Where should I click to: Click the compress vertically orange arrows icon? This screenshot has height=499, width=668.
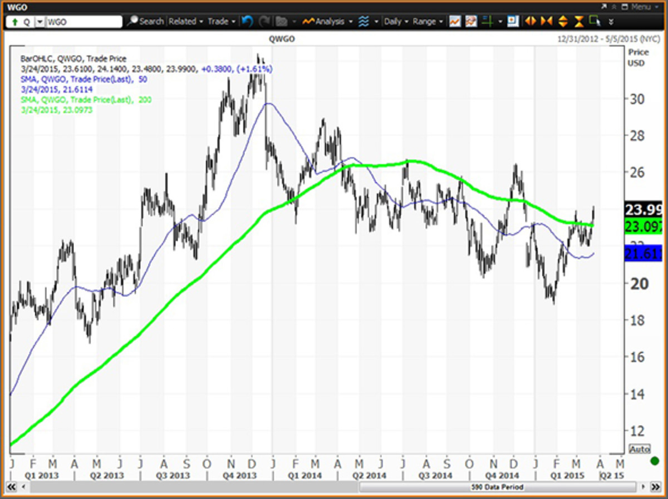coord(579,22)
